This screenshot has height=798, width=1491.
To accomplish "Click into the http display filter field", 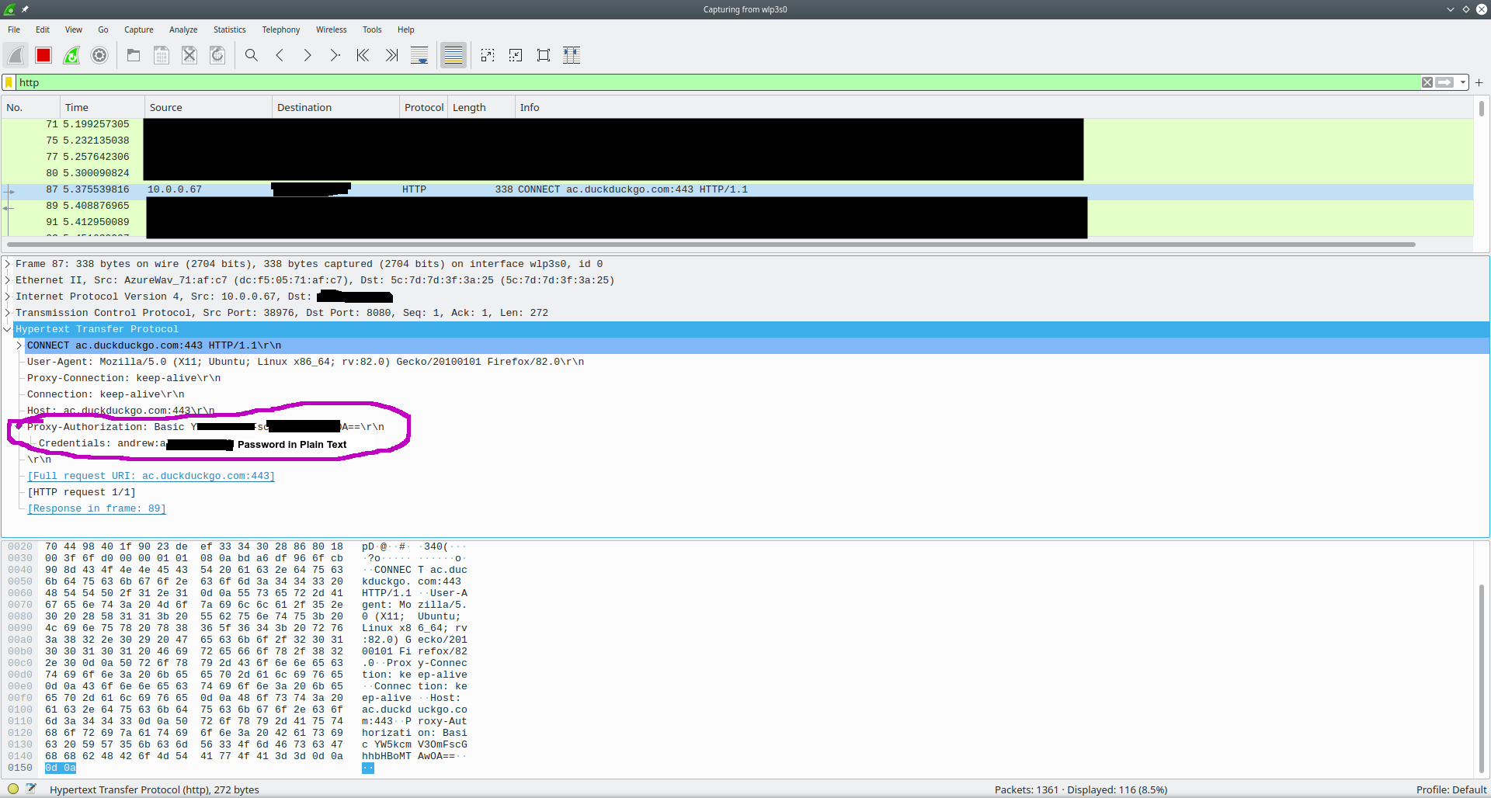I will [x=699, y=82].
